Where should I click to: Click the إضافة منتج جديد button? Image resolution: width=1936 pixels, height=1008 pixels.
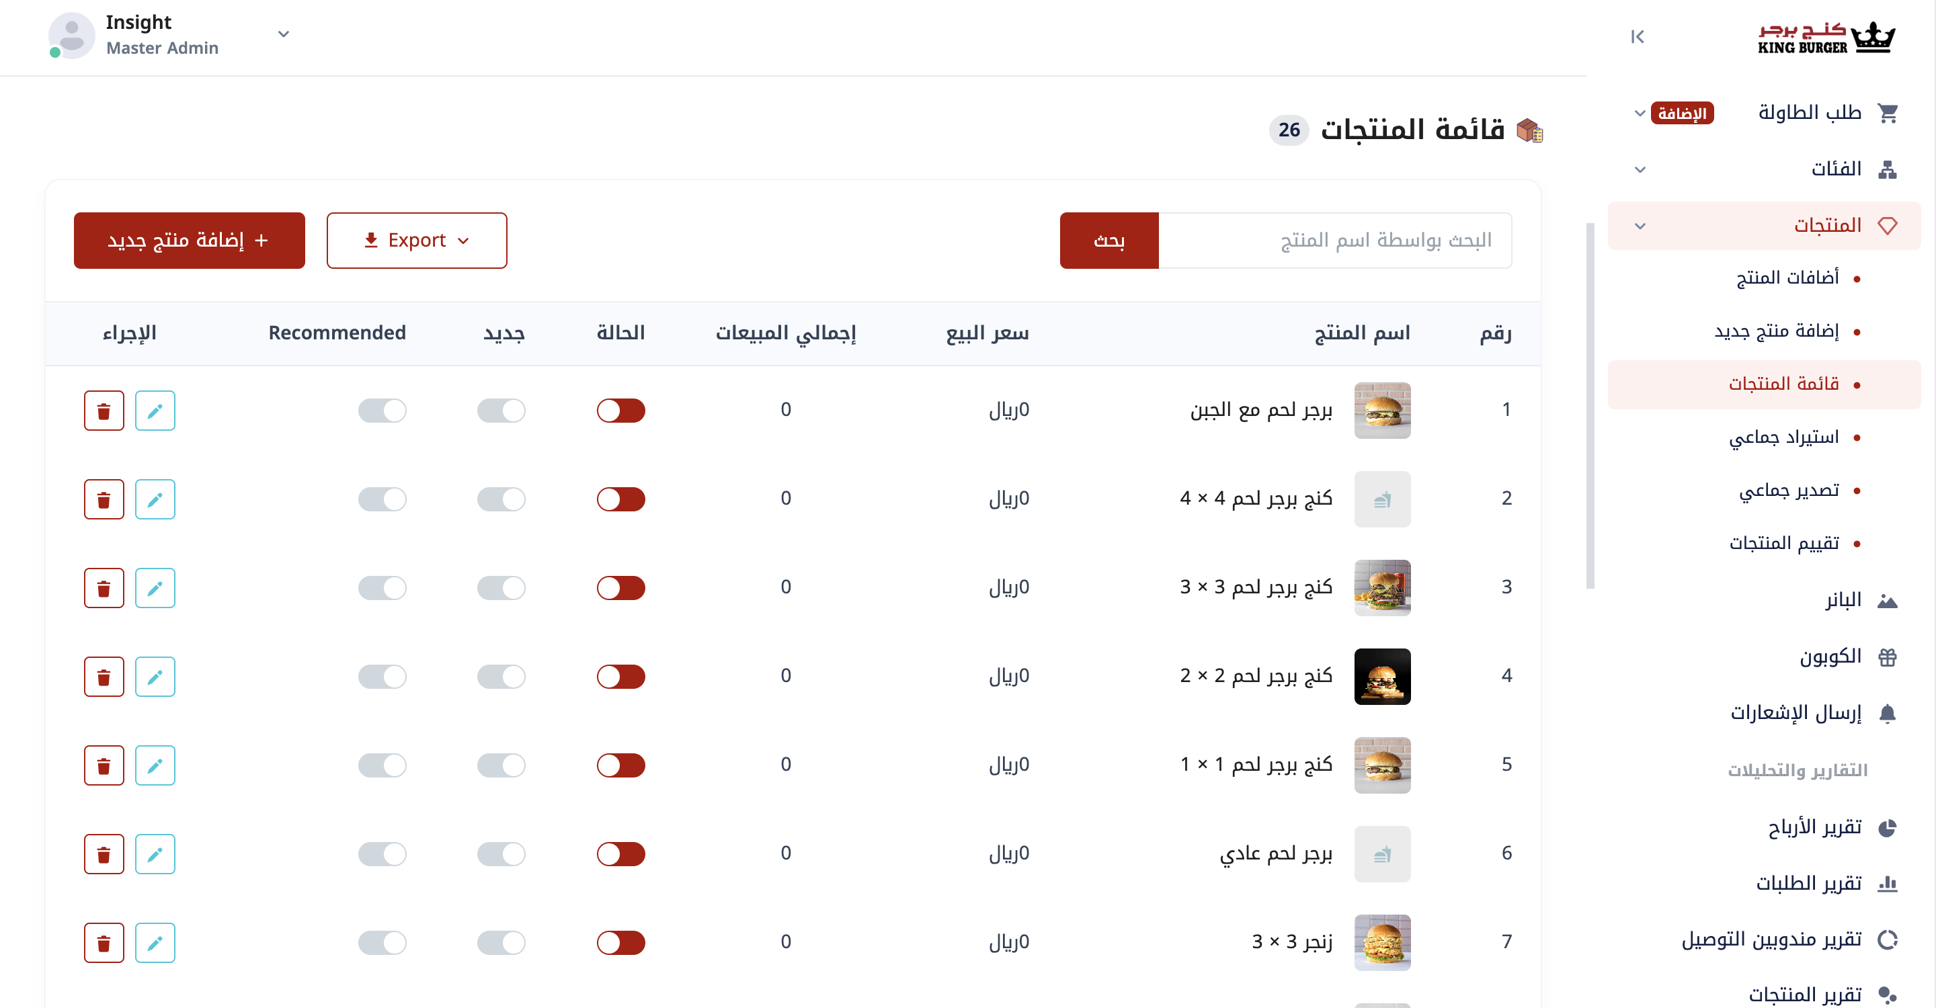point(189,241)
